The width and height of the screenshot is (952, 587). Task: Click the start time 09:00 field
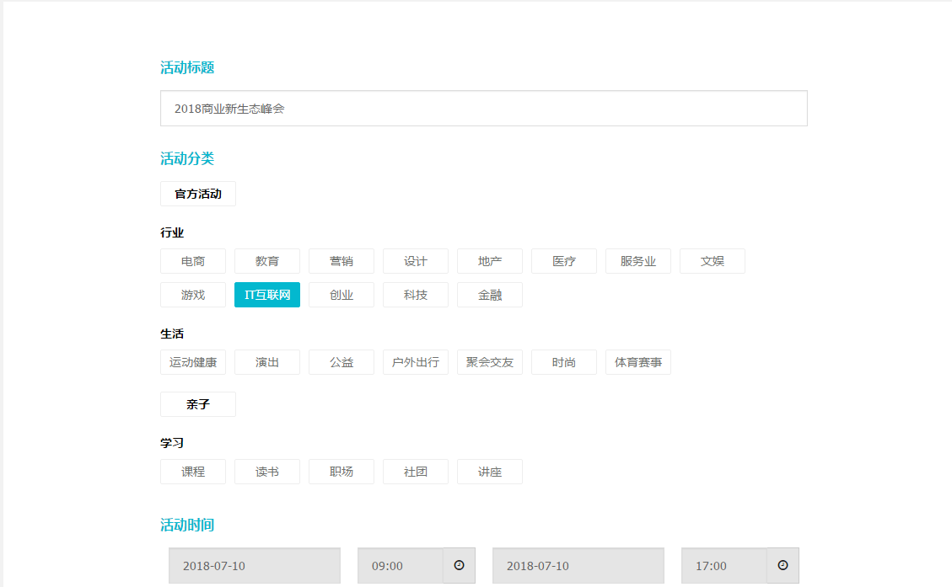400,565
